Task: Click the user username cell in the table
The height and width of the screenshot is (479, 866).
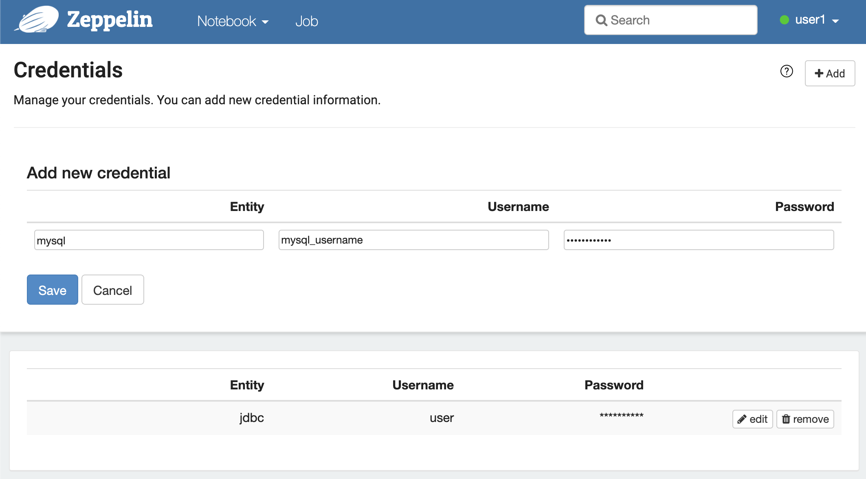Action: pyautogui.click(x=442, y=418)
